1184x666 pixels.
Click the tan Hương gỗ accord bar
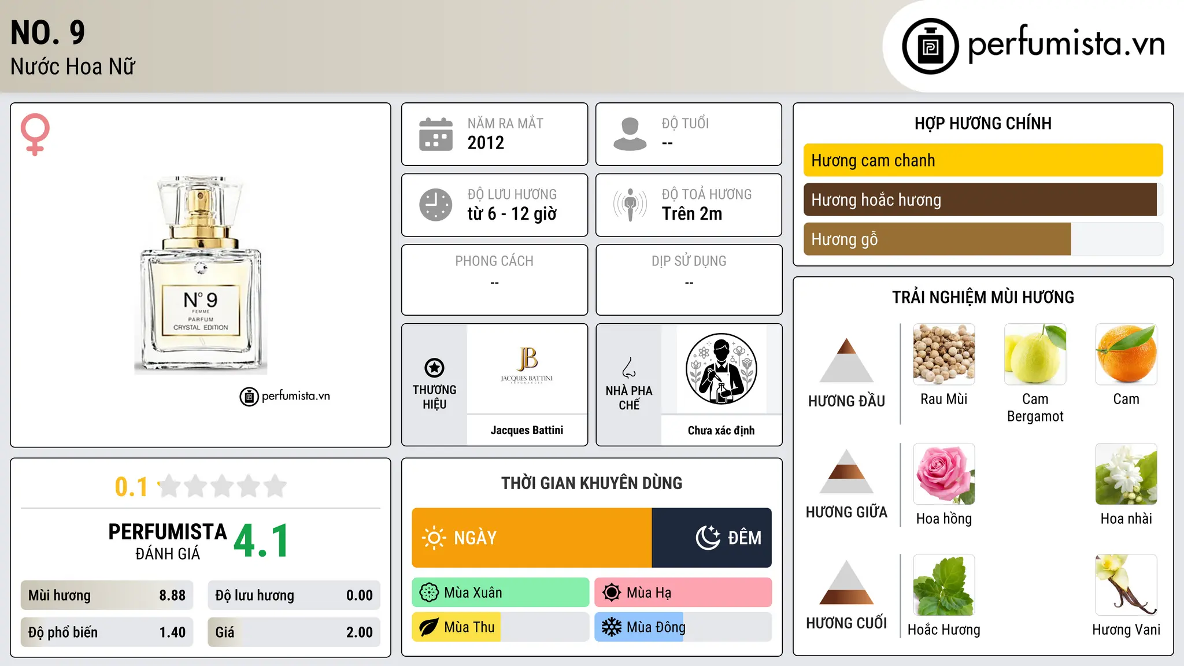(x=937, y=239)
